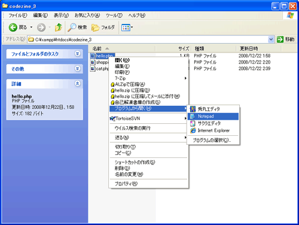Select the shopping php file icon

pos(93,62)
